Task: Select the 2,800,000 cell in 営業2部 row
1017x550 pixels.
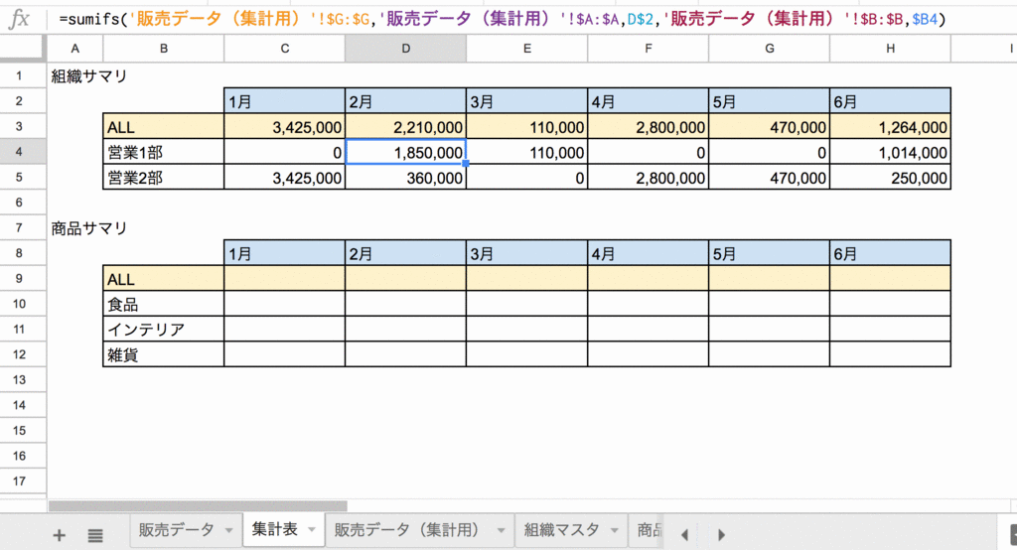Action: [x=648, y=177]
